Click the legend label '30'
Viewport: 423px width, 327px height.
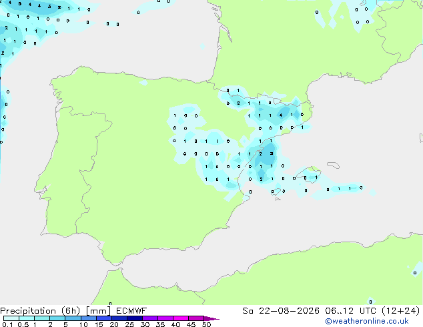click(145, 324)
